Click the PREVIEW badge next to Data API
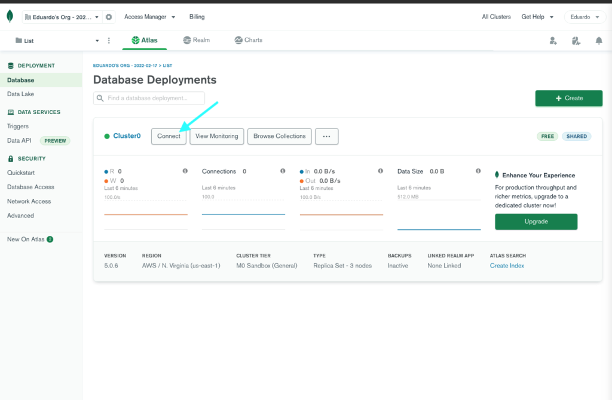This screenshot has height=400, width=612. (x=55, y=141)
